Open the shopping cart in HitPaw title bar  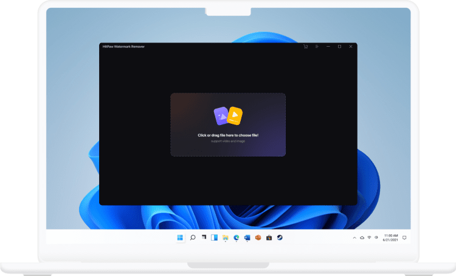[x=305, y=47]
